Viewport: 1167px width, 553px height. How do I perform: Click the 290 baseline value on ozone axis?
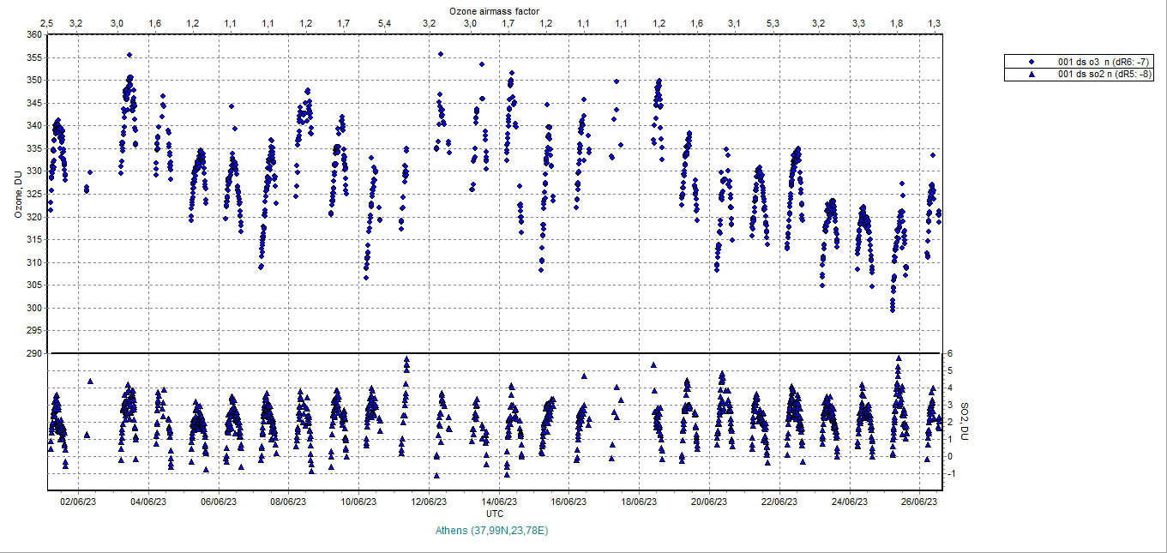(33, 353)
